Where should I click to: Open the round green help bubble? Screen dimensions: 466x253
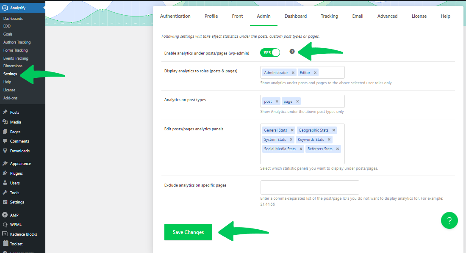pos(449,220)
